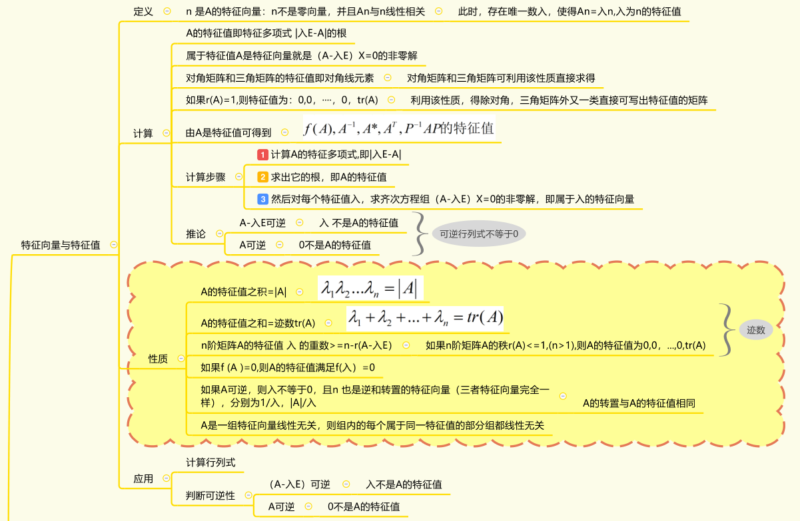Click text '对角矩阵和三角矩阵可利用该性质直接求得'
This screenshot has width=800, height=521.
coord(501,78)
